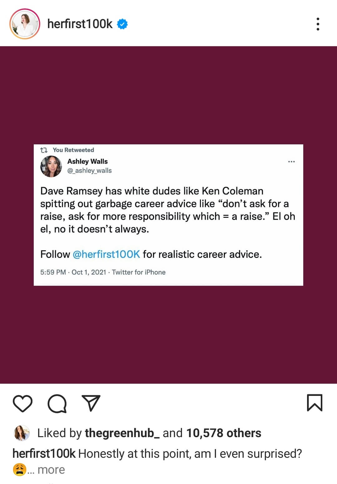Open thegreenhub_ profile from the likes line
The width and height of the screenshot is (337, 484).
(122, 433)
